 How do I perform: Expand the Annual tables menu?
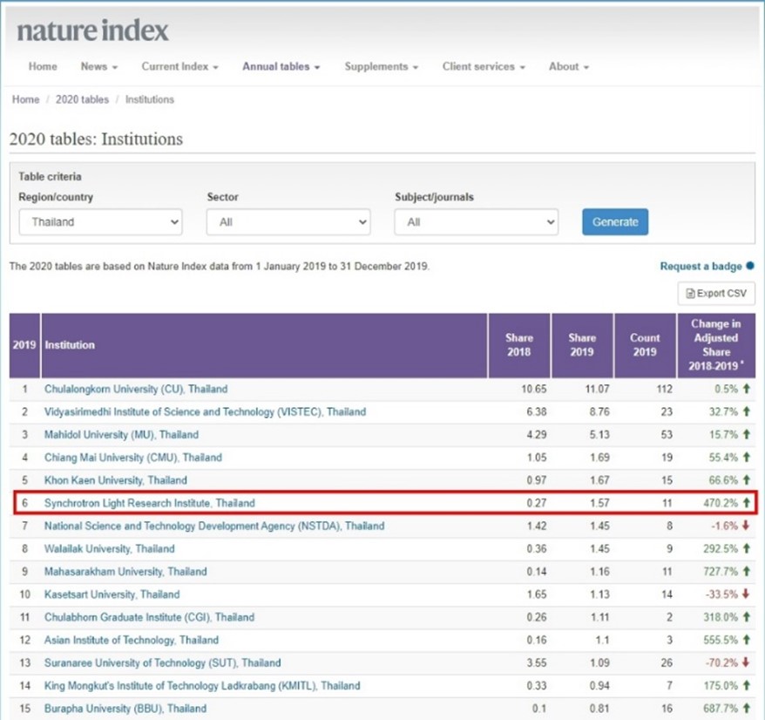point(281,67)
